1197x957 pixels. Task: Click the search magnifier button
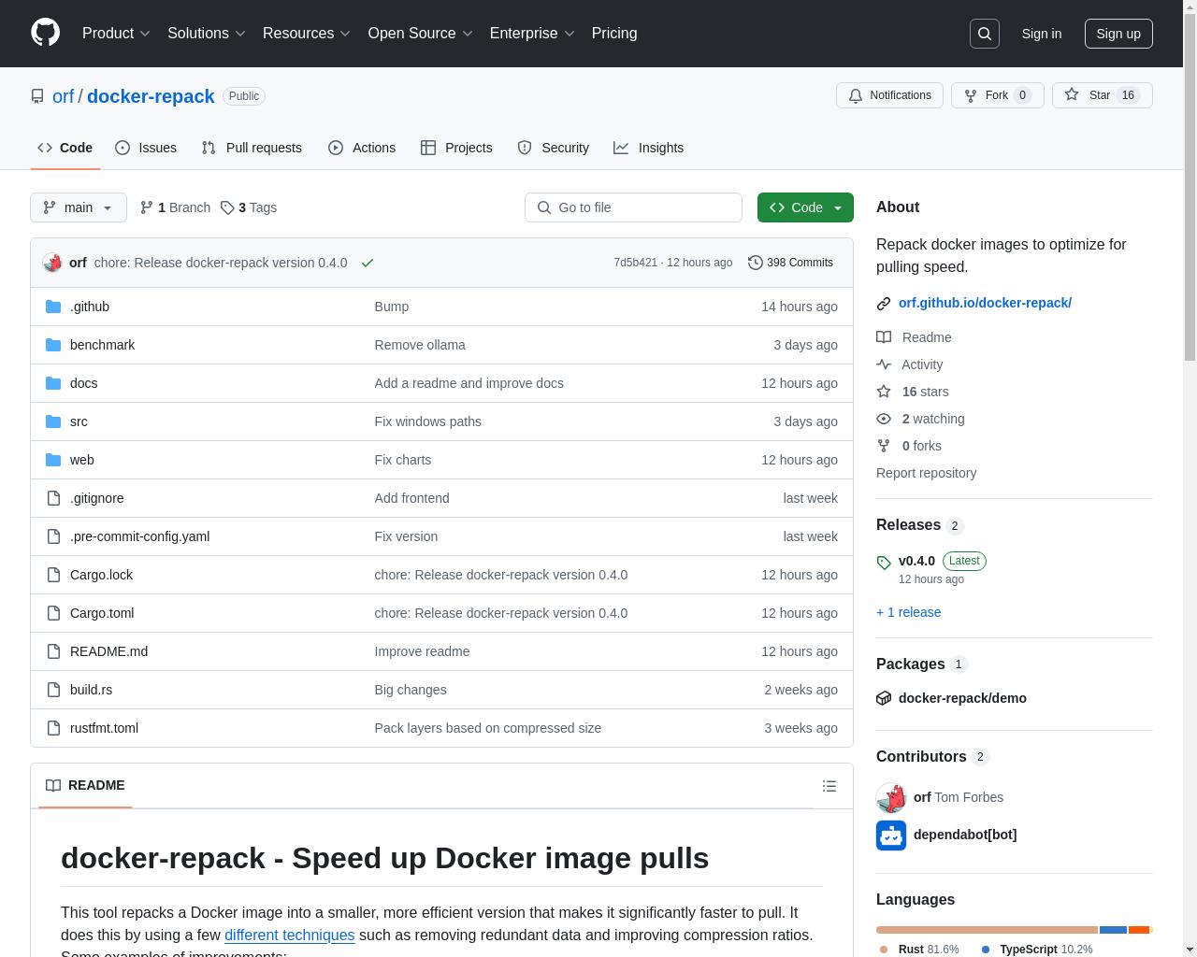click(x=985, y=34)
